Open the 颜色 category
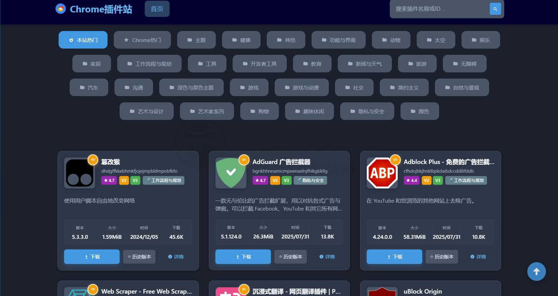The height and width of the screenshot is (296, 558). [x=420, y=111]
